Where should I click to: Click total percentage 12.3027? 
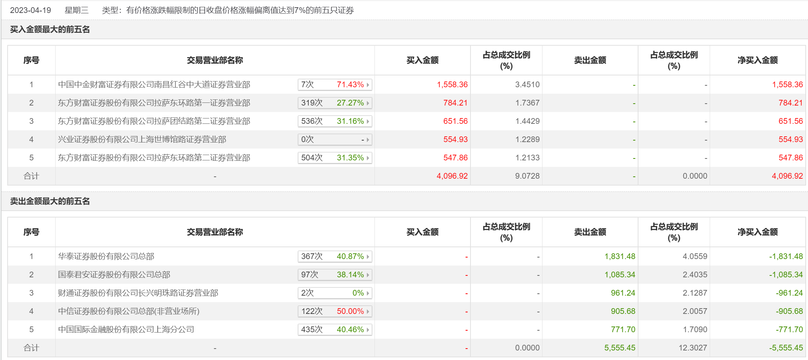[x=693, y=348]
